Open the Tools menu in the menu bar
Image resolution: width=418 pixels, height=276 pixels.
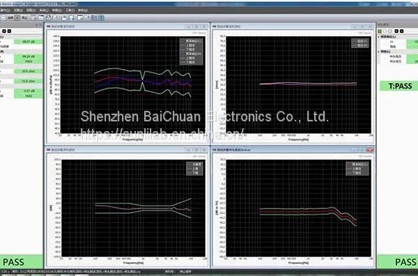(x=70, y=10)
